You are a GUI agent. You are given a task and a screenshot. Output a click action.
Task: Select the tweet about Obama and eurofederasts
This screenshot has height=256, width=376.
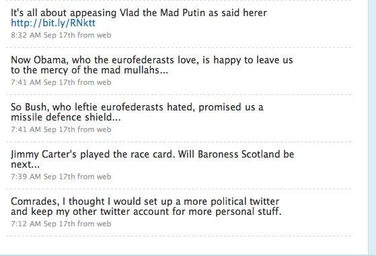(152, 65)
